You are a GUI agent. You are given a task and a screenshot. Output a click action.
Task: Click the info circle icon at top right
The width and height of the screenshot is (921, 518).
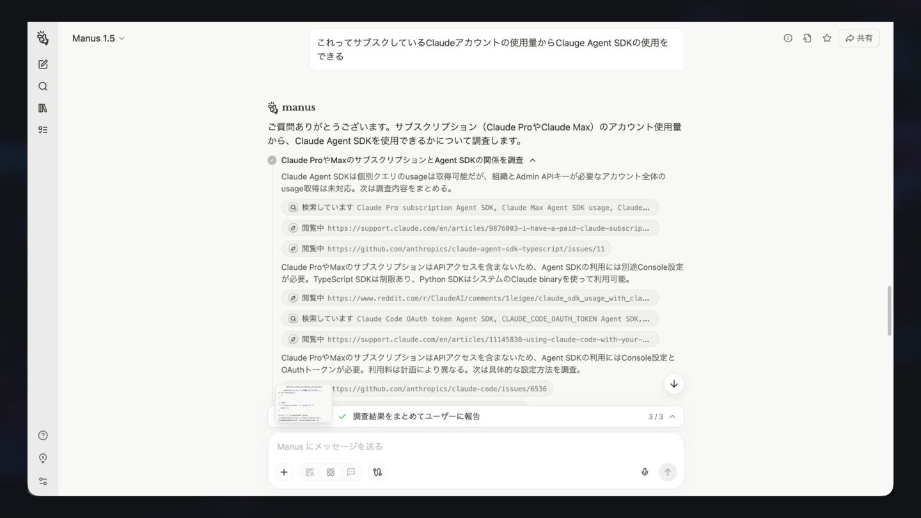[x=788, y=38]
